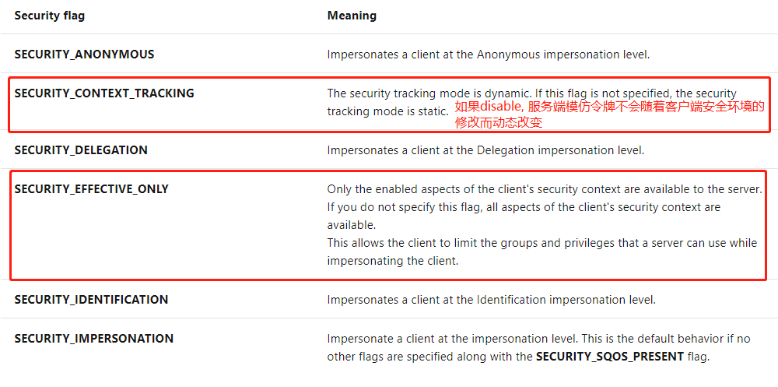Click "tracking mode is static." text
This screenshot has width=778, height=387.
[x=387, y=111]
